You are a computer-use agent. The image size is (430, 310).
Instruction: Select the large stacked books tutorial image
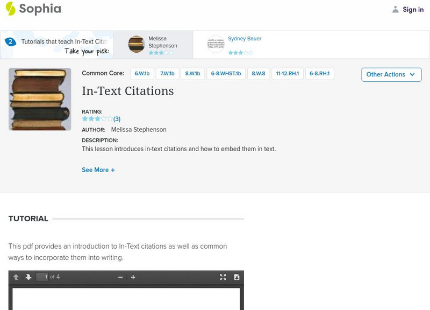(x=40, y=99)
